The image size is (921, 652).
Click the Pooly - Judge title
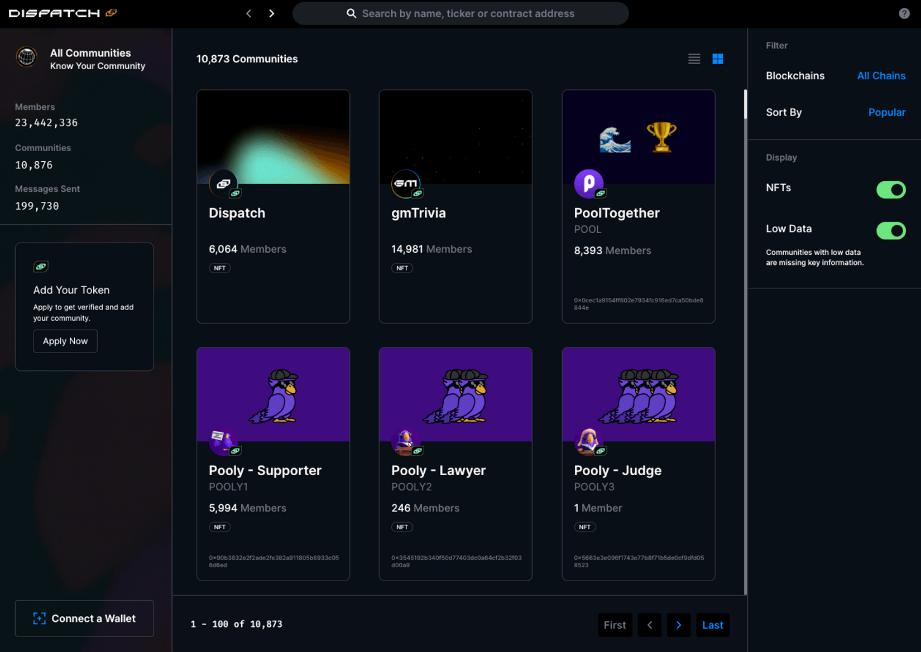618,471
